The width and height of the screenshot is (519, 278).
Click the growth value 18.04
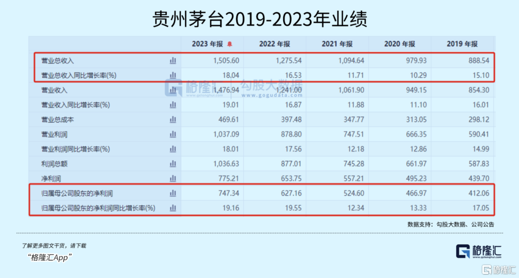click(x=231, y=75)
